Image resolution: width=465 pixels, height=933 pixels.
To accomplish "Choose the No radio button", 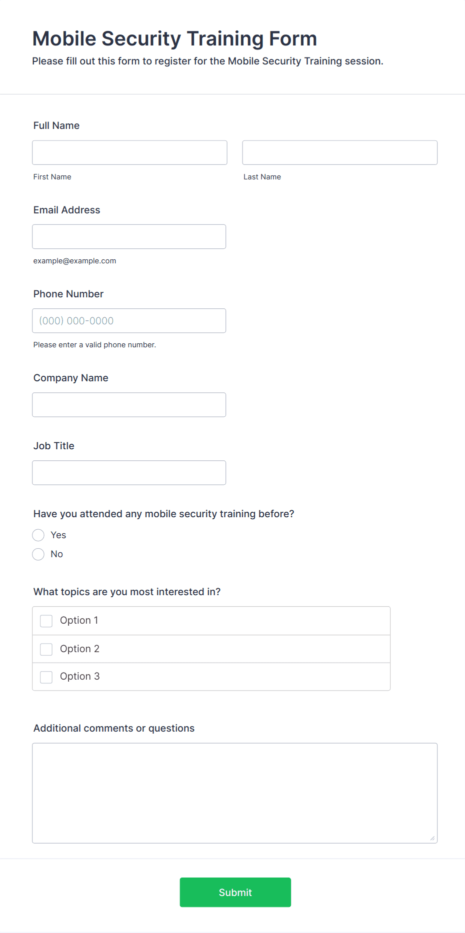I will [38, 554].
